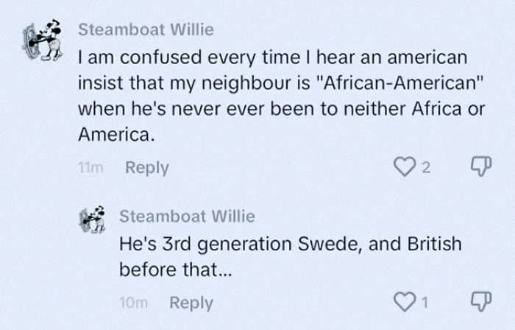515x330 pixels.
Task: Like the reply starting "He's 3rd generation"
Action: 405,302
